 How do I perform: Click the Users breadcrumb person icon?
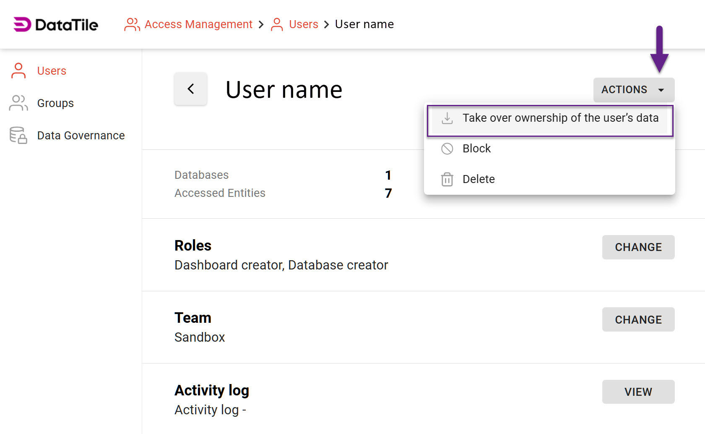[276, 24]
